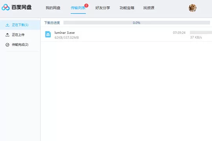This screenshot has width=212, height=141.
Task: Select the luminar 3.exe file name
Action: point(64,33)
